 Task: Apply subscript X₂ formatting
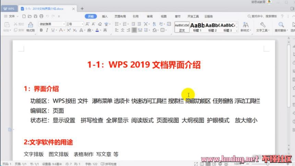(75, 30)
